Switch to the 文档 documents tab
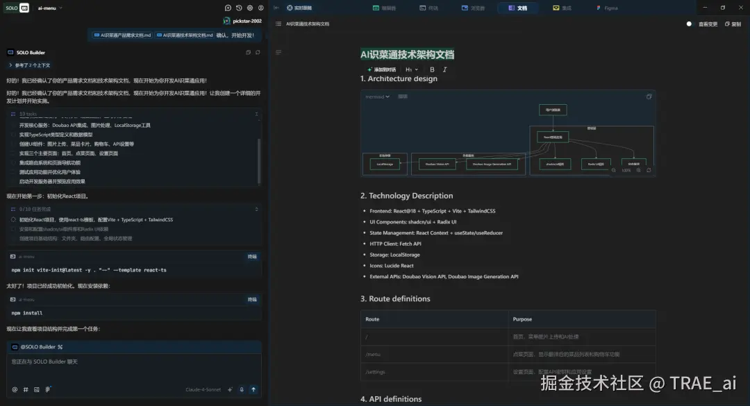750x406 pixels. (518, 8)
